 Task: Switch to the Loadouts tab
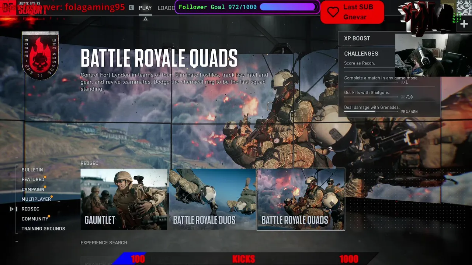tap(166, 8)
